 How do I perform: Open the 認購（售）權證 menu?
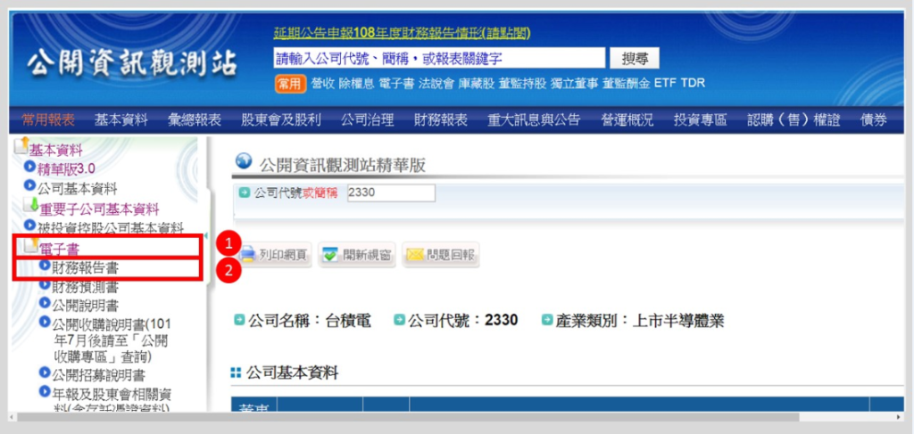(x=794, y=120)
